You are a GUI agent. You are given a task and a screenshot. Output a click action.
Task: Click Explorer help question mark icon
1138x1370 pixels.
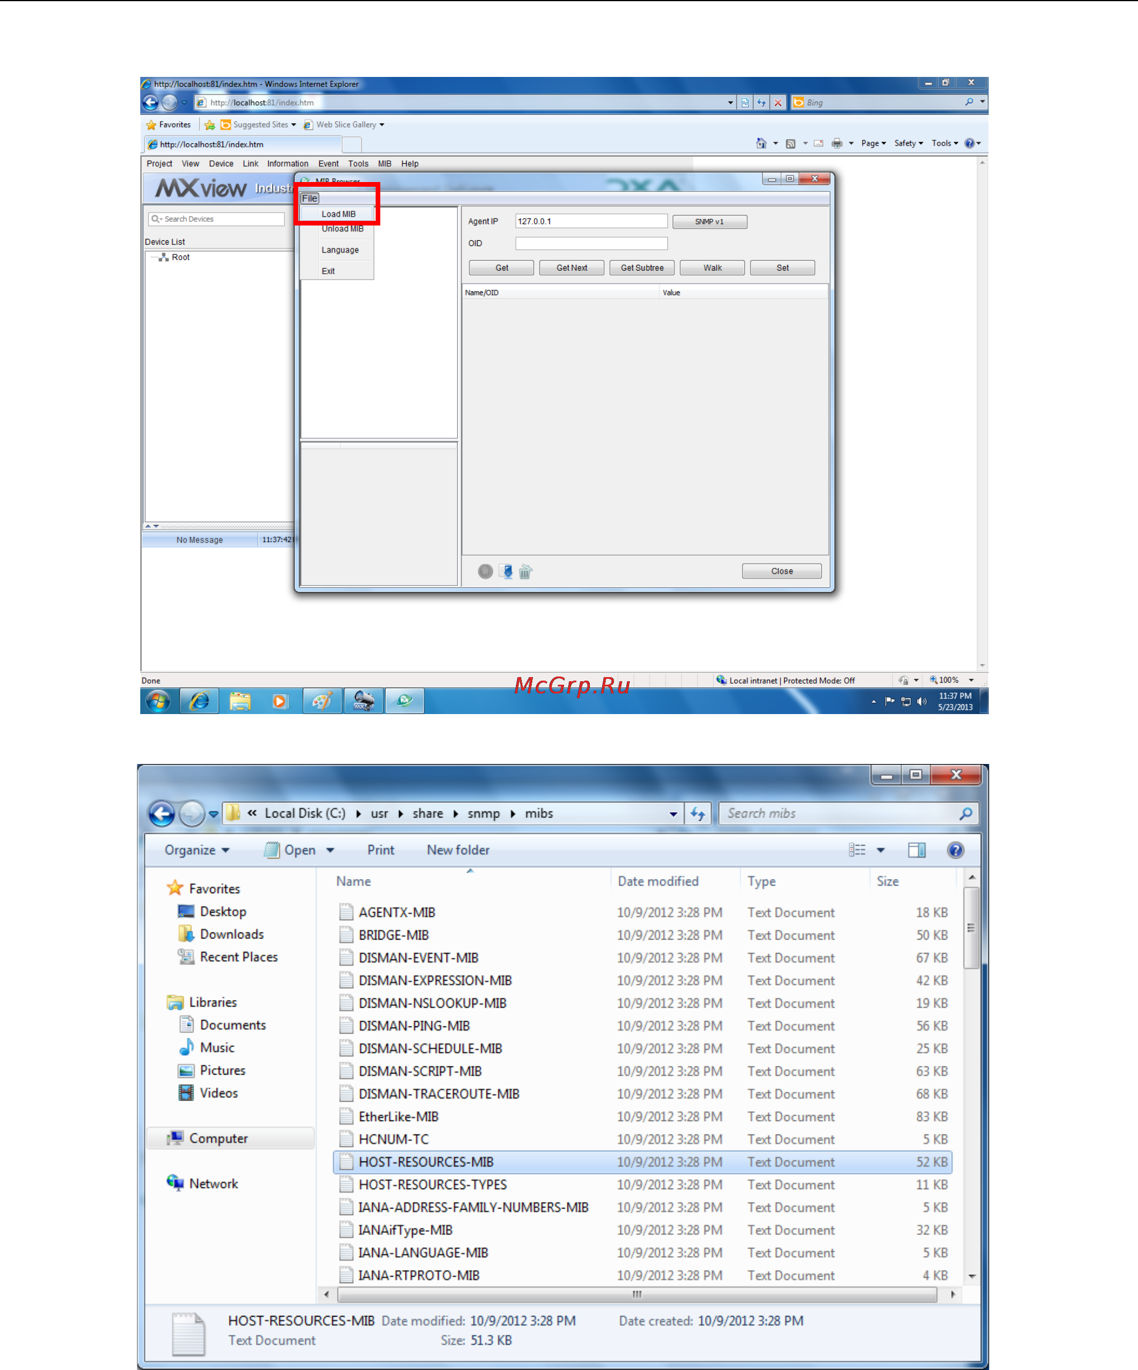point(955,850)
